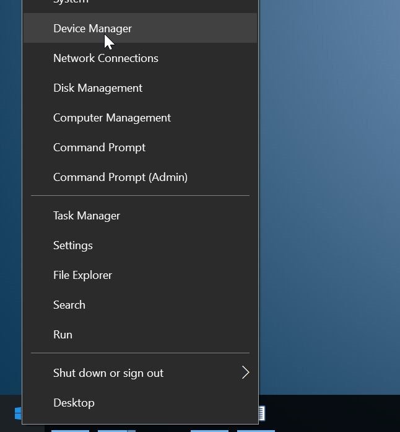Launch Disk Management
The width and height of the screenshot is (400, 432).
click(x=98, y=88)
